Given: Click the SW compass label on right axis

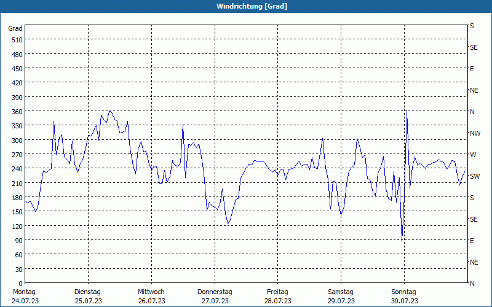Looking at the screenshot, I should (475, 176).
